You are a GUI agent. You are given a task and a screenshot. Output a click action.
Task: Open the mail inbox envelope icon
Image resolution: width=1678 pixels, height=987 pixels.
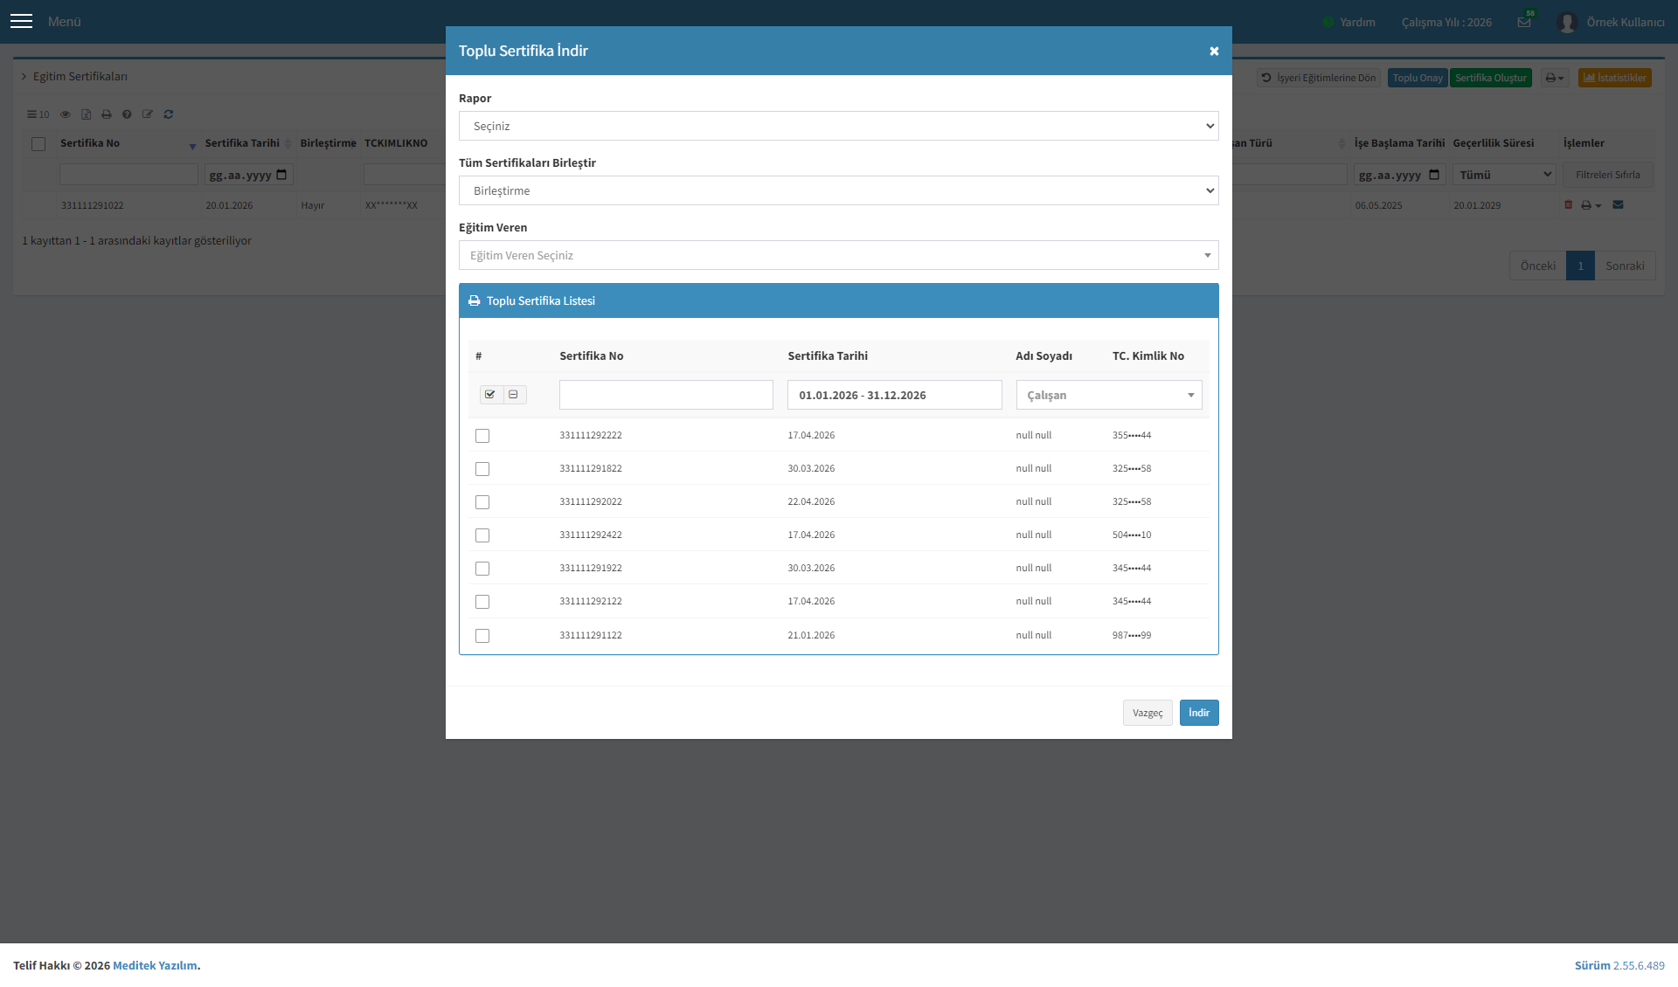[x=1524, y=22]
